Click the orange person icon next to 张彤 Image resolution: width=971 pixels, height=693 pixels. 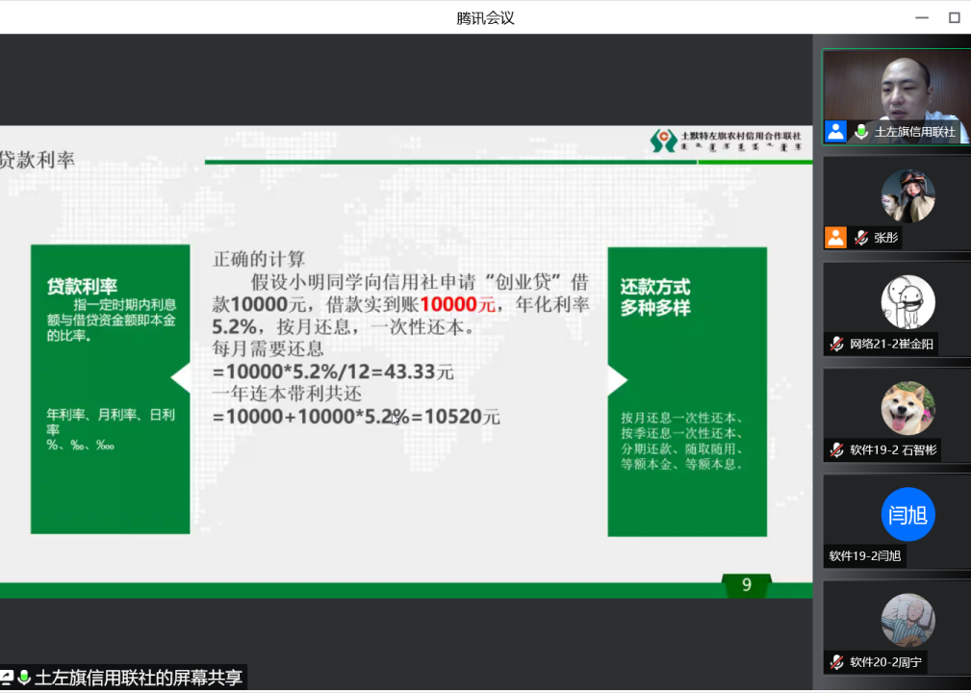point(835,238)
